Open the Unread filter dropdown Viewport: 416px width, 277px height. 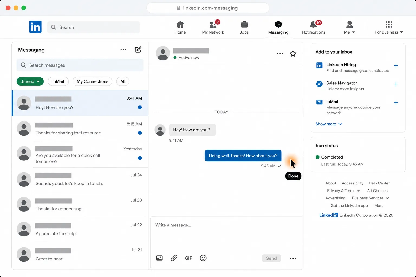(30, 81)
